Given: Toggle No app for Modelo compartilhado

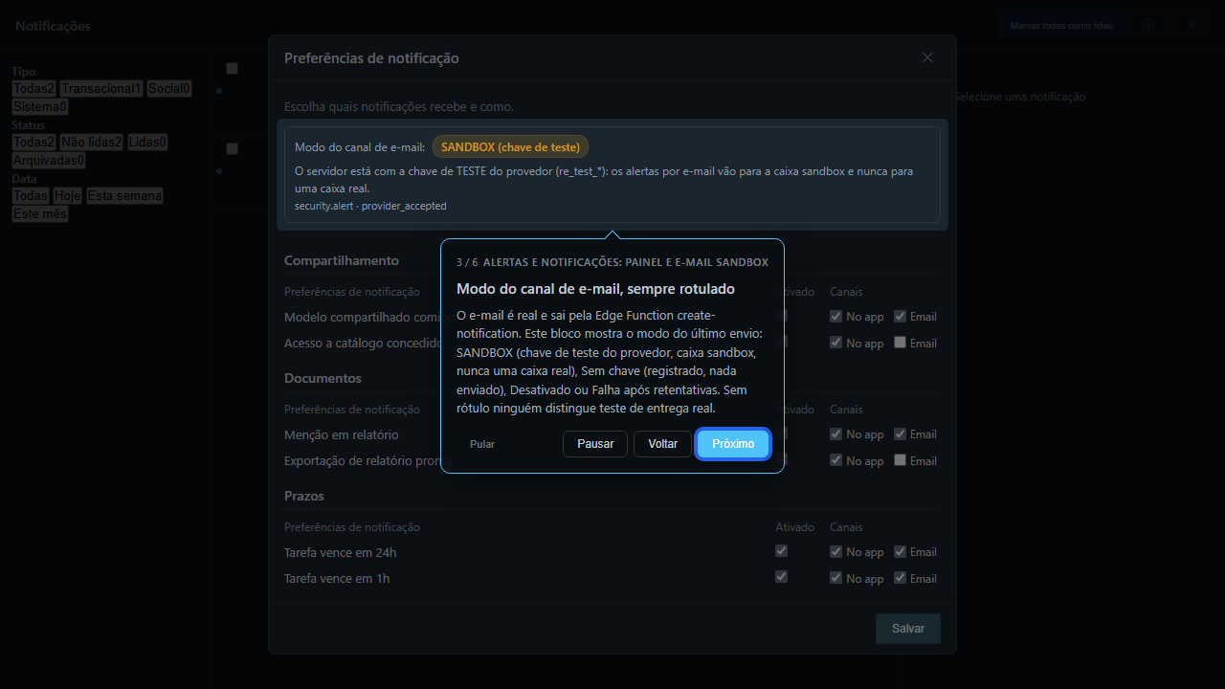Looking at the screenshot, I should point(836,316).
